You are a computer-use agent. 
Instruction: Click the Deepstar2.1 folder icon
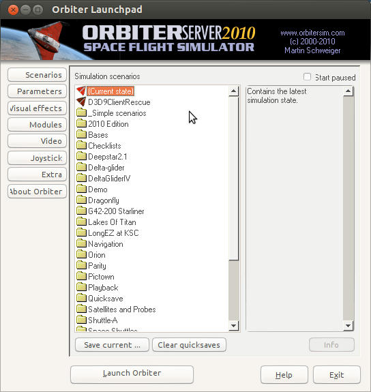pyautogui.click(x=81, y=157)
